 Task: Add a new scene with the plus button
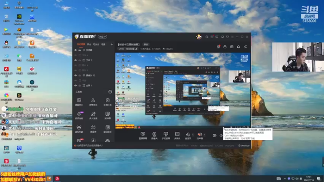click(112, 44)
